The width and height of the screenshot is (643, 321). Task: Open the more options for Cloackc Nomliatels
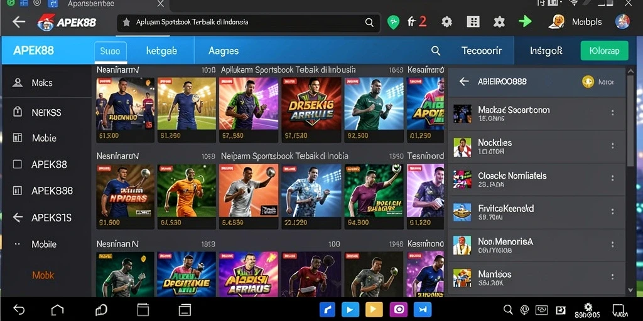pyautogui.click(x=612, y=179)
